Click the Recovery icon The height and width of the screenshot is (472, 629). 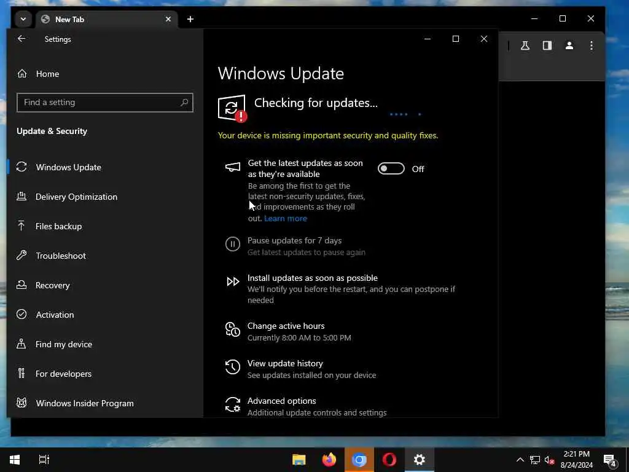[21, 285]
